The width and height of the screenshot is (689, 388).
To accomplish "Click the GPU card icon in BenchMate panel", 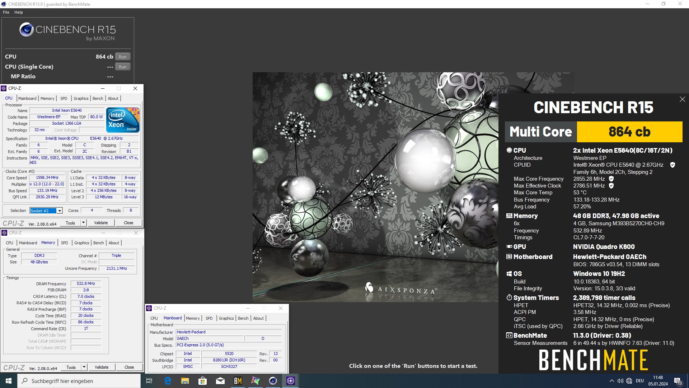I will pos(509,247).
